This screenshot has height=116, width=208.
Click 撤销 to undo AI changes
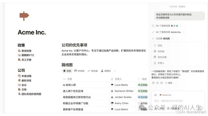169,83
